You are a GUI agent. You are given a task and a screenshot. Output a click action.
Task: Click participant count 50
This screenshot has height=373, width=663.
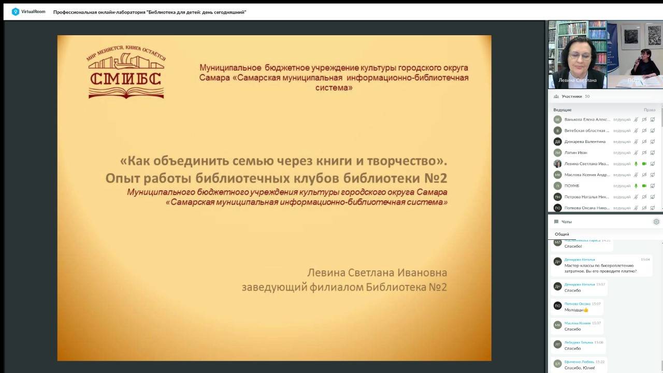pyautogui.click(x=587, y=96)
